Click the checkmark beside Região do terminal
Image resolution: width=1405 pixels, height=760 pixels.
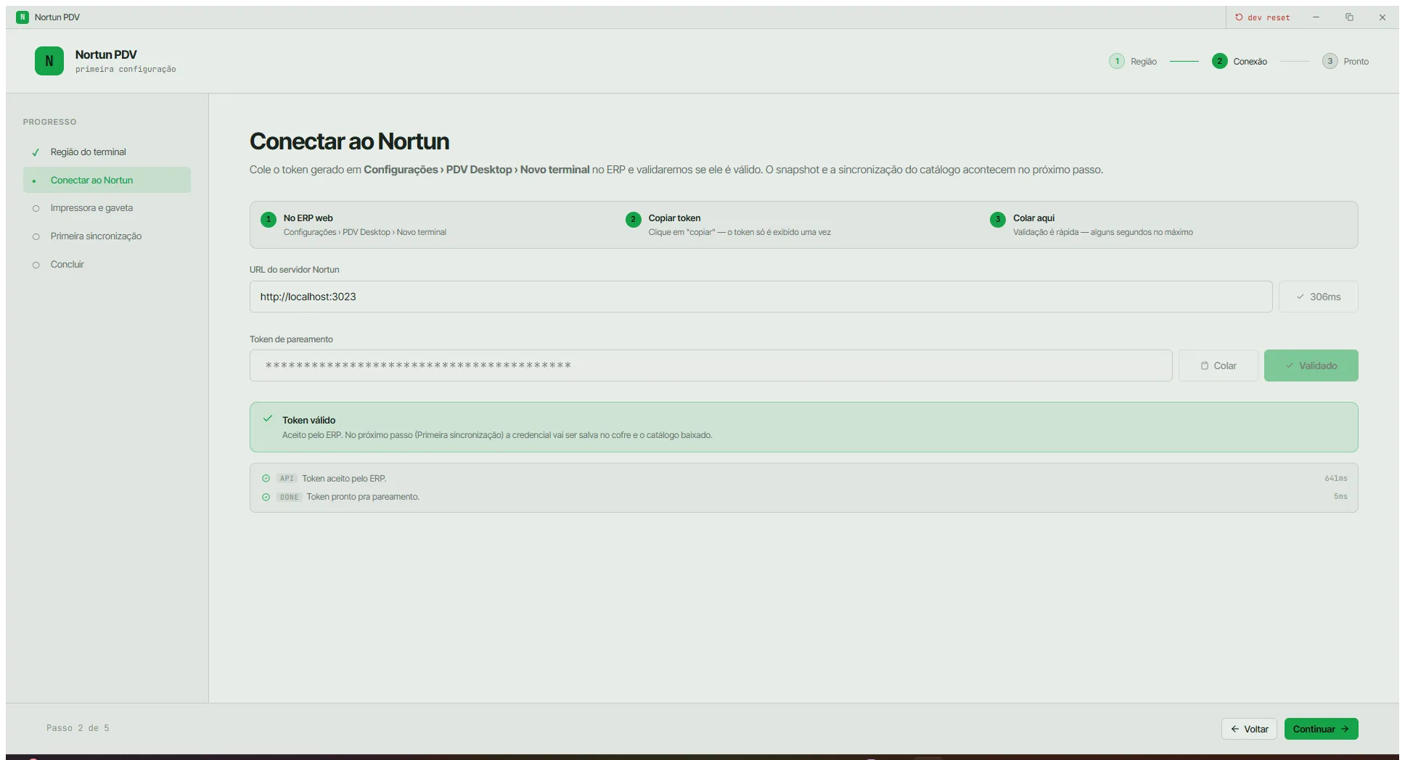(36, 152)
